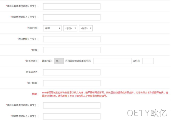Image resolution: width=171 pixels, height=120 pixels.
Task: Focus the 域名所有者单位名称（英文） field
Action: [72, 105]
